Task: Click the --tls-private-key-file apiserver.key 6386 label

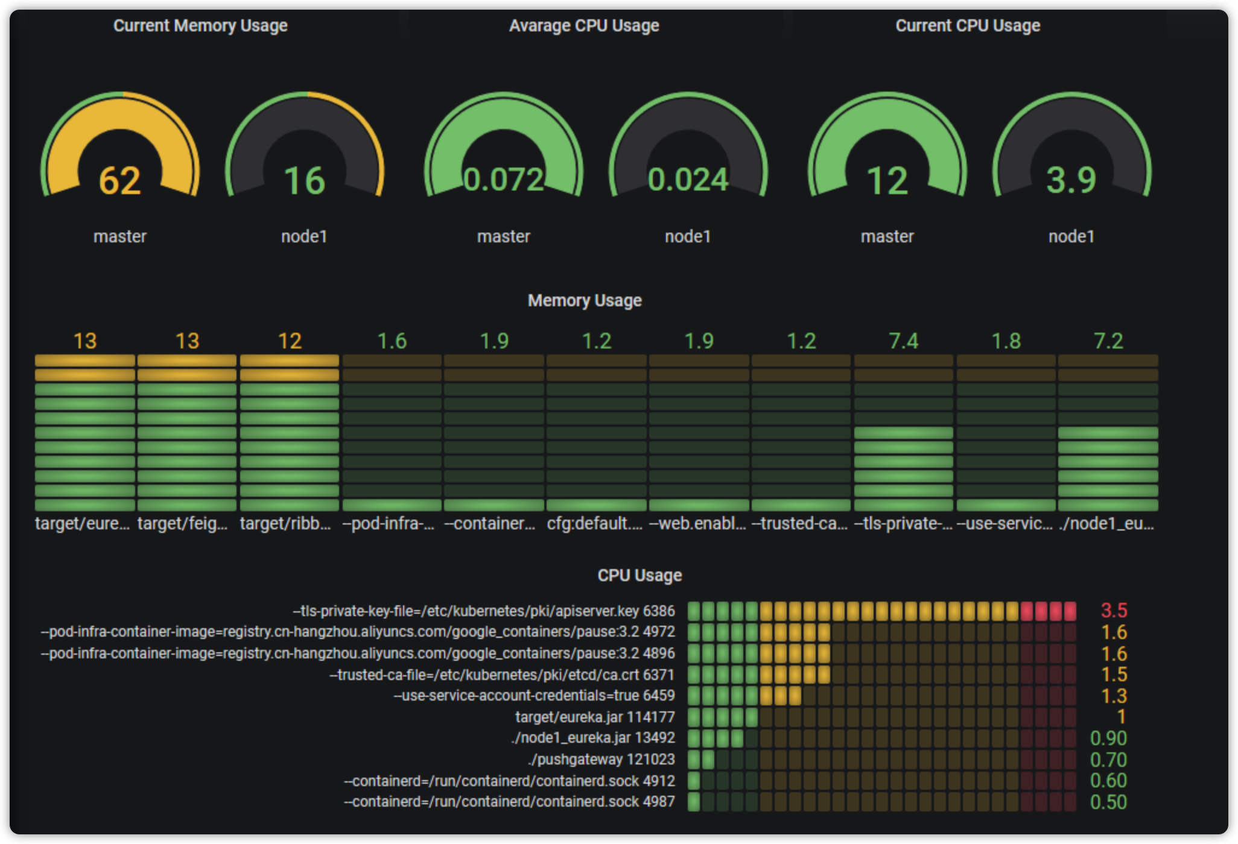Action: click(484, 611)
